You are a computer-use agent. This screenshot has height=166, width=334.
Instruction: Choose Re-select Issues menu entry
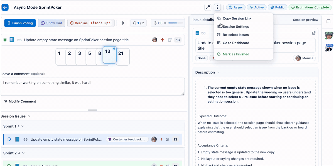pyautogui.click(x=244, y=35)
